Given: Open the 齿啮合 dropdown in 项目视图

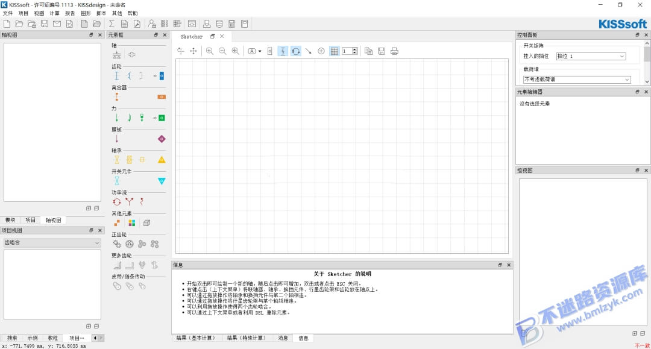Looking at the screenshot, I should (52, 243).
